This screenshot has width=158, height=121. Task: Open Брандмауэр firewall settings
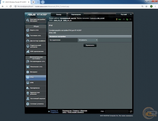pyautogui.click(x=35, y=88)
